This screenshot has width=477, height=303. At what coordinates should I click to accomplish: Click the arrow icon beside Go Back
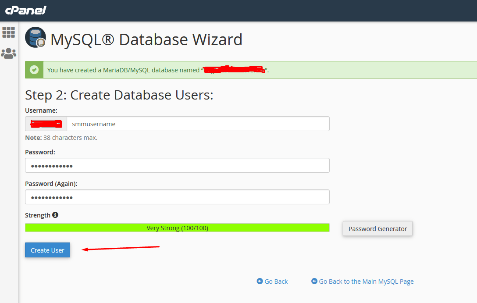[260, 282]
